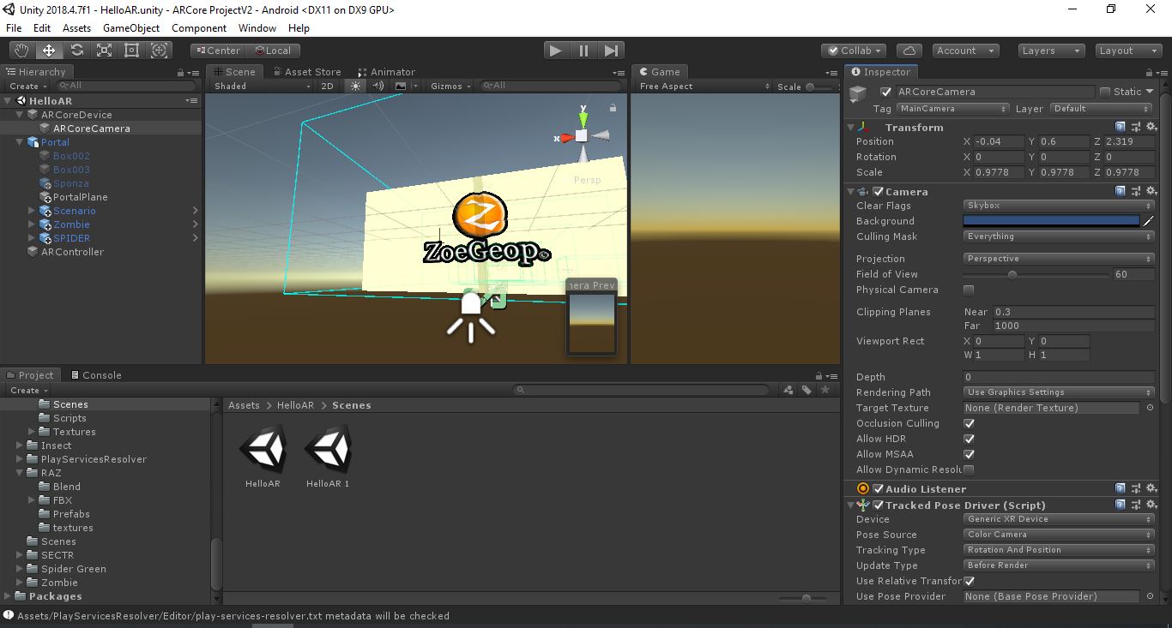This screenshot has width=1172, height=628.
Task: Open Cloud services icon button
Action: (909, 51)
